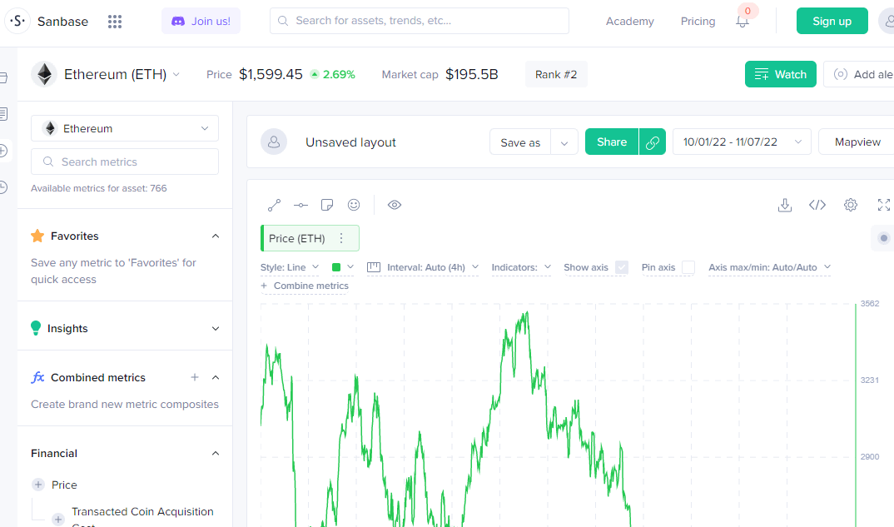
Task: Open the date range dropdown
Action: point(742,142)
